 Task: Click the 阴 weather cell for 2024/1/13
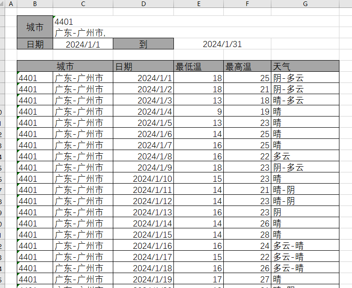click(x=305, y=212)
